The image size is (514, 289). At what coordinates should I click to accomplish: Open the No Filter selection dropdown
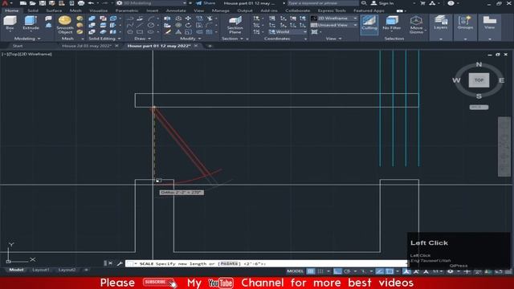(x=391, y=24)
